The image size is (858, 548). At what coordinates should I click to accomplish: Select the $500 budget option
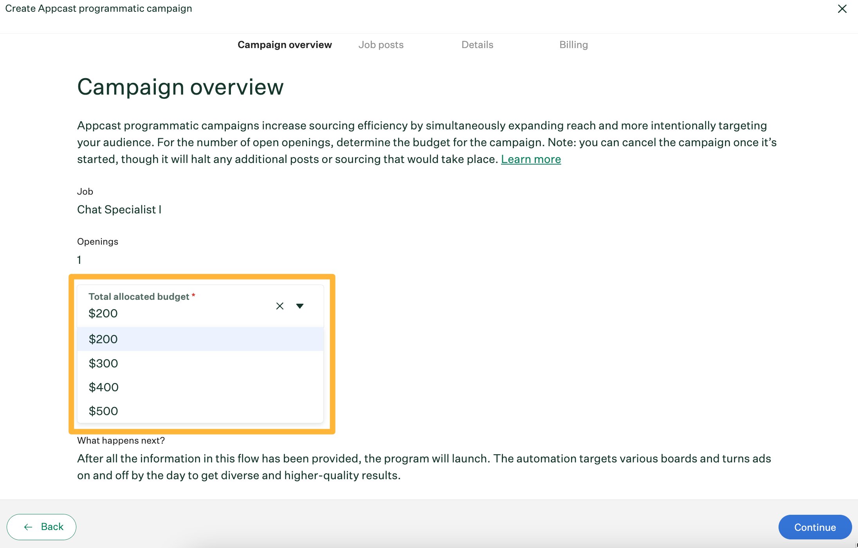coord(200,411)
